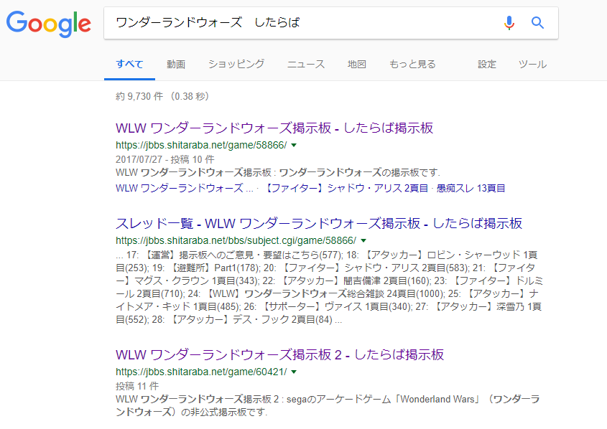607x429 pixels.
Task: Expand dropdown arrow next to game/58866/ URL
Action: (x=294, y=146)
